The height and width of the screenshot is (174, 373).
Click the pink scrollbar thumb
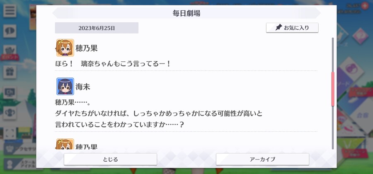(x=333, y=89)
